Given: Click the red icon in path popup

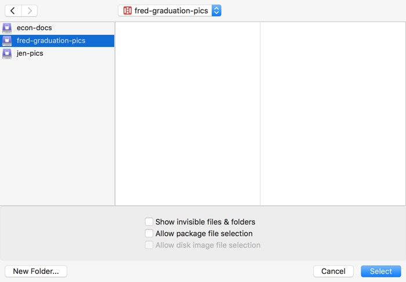Looking at the screenshot, I should click(128, 10).
